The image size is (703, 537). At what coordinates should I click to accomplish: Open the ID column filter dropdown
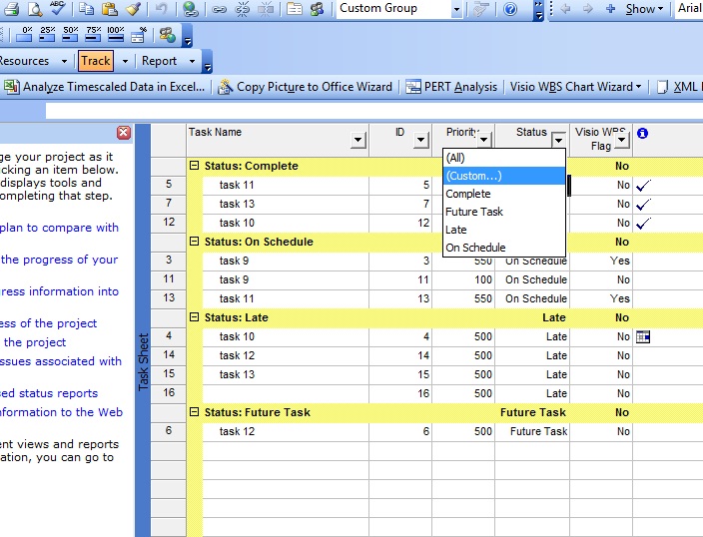pyautogui.click(x=420, y=141)
